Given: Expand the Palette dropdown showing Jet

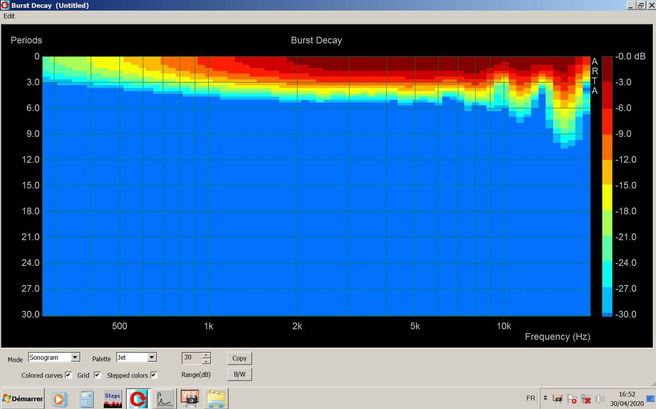Looking at the screenshot, I should (x=152, y=357).
